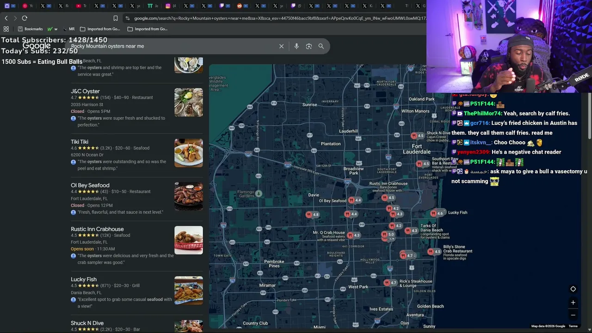This screenshot has height=333, width=592.
Task: View Rustic Inn Crabhouse photo thumbnail
Action: click(x=189, y=240)
